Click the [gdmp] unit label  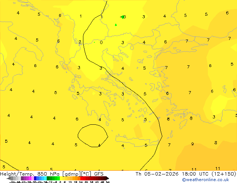click(x=71, y=174)
